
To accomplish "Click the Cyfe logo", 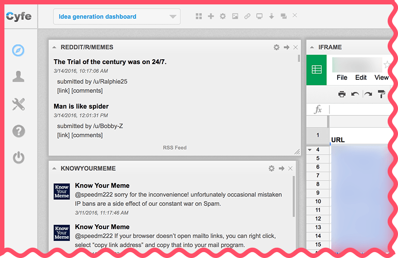I will pyautogui.click(x=19, y=17).
